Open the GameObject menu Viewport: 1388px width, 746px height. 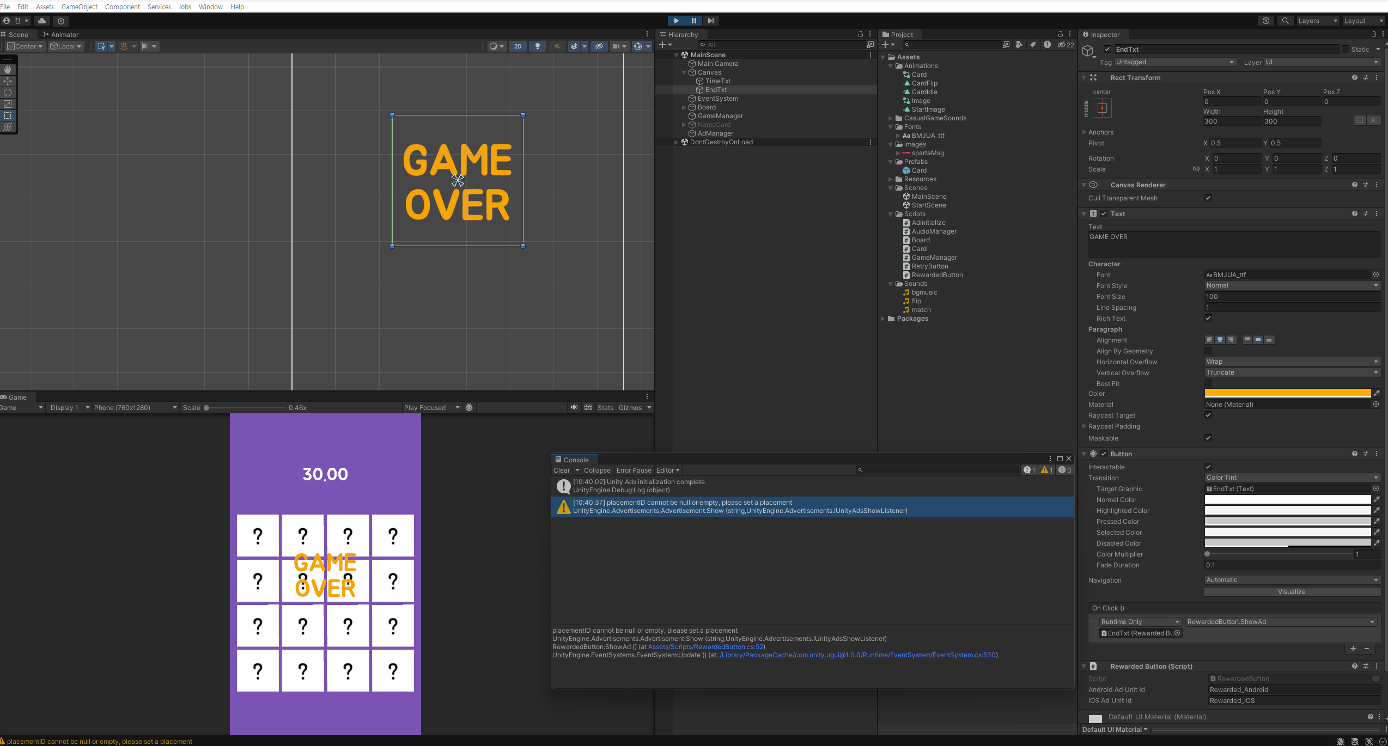pos(80,7)
